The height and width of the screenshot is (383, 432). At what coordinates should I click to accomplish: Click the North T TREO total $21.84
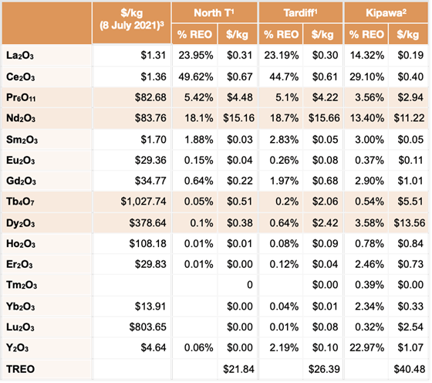click(x=238, y=369)
